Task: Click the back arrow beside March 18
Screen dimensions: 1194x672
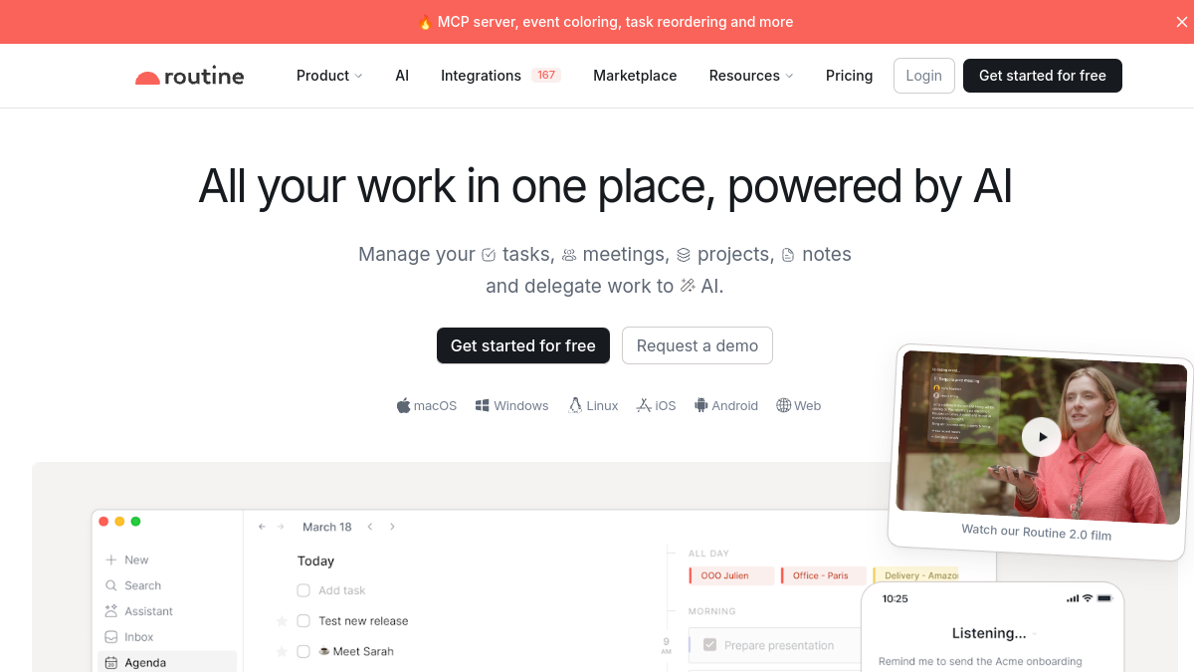Action: pos(262,527)
